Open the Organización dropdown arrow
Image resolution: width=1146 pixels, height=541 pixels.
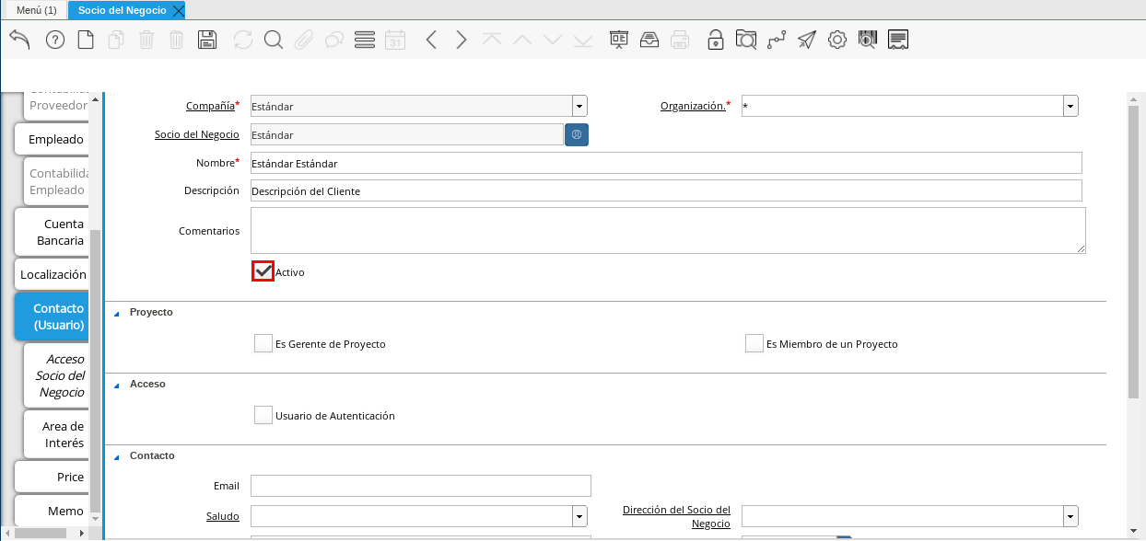[x=1070, y=106]
